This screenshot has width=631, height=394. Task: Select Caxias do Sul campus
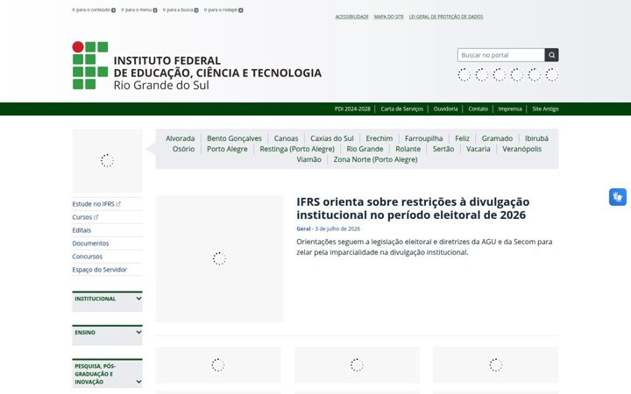(332, 138)
